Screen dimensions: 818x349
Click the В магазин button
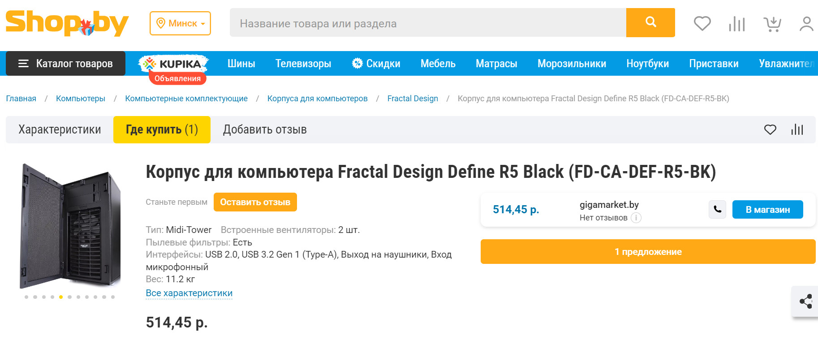[x=767, y=210]
